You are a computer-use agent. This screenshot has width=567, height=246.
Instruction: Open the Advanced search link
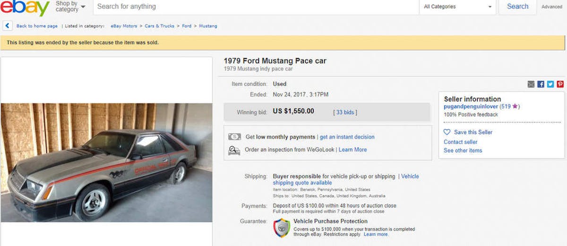tap(551, 7)
